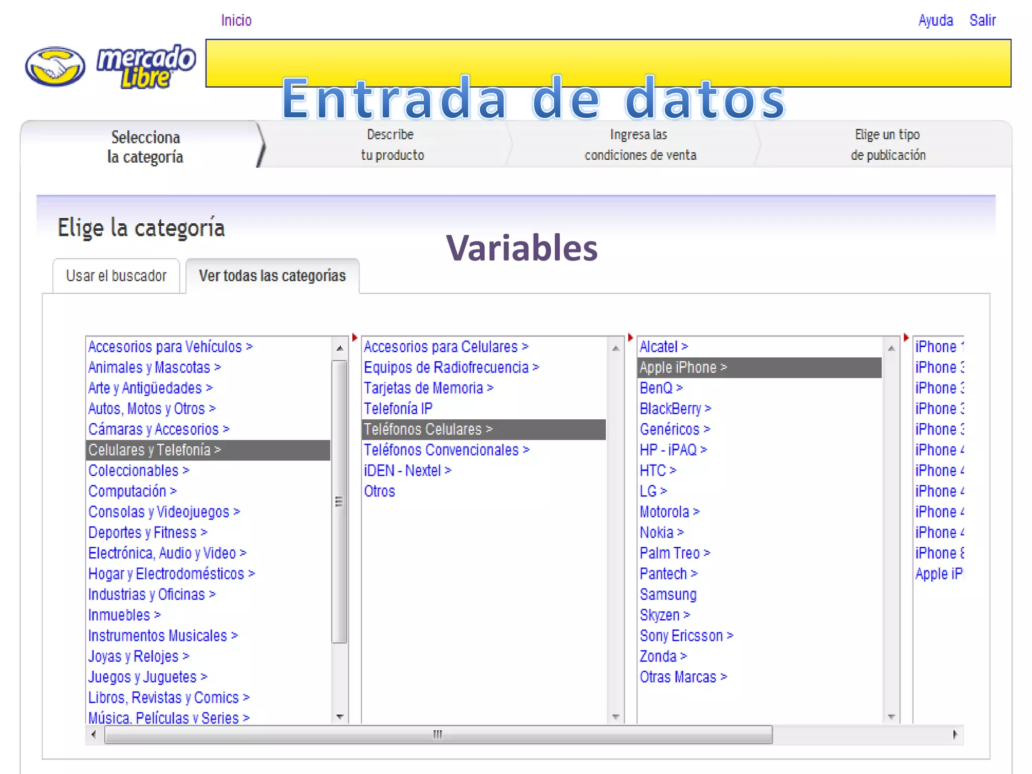
Task: Select the Sony Ericsson brand
Action: (x=686, y=636)
